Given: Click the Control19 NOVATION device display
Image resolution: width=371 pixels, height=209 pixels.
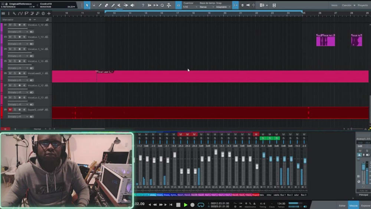Looking at the screenshot, I should pos(57,5).
